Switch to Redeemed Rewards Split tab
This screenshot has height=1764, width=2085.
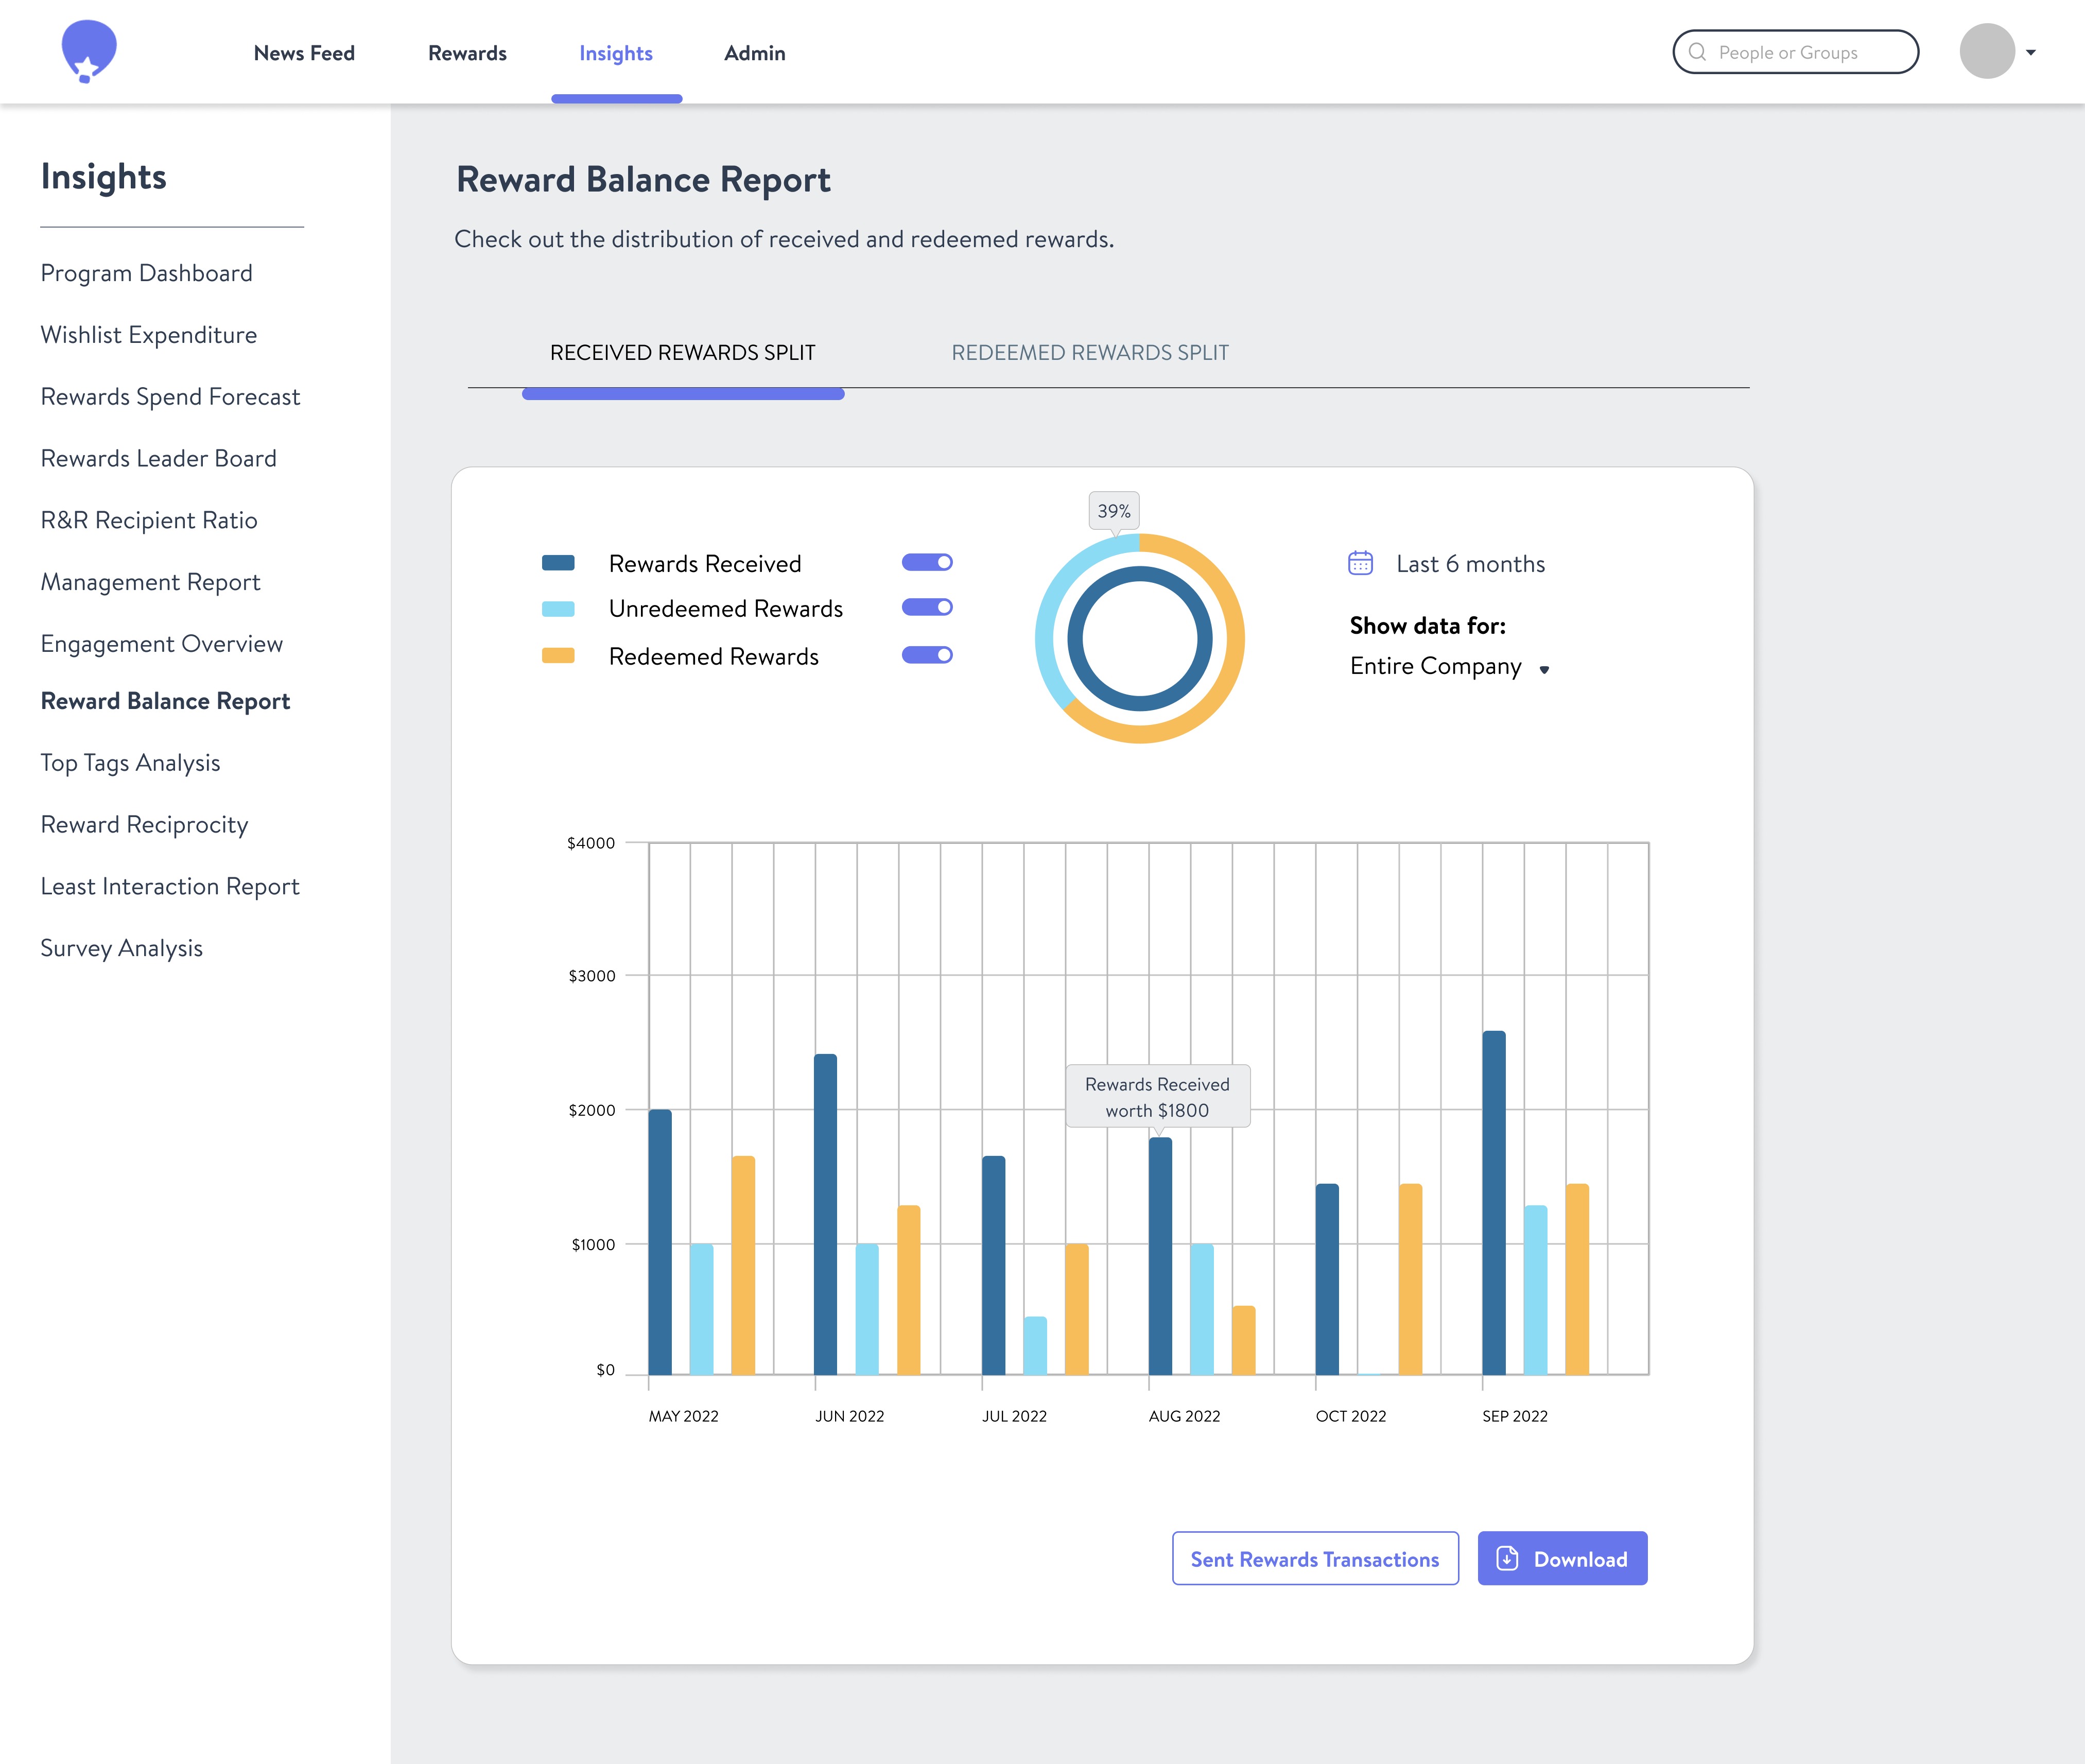coord(1089,353)
